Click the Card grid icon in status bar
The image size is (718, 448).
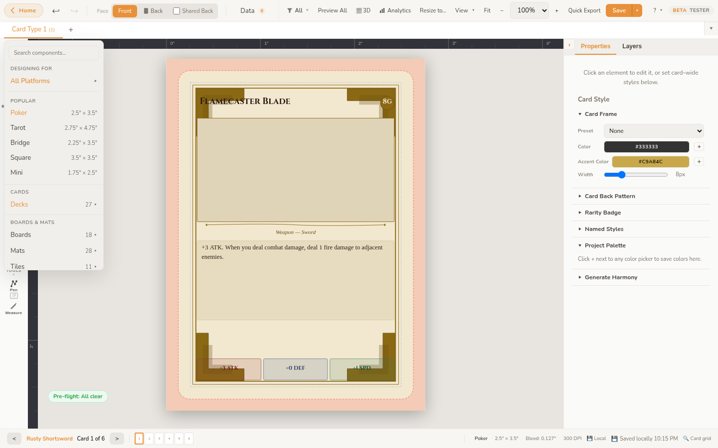click(697, 439)
